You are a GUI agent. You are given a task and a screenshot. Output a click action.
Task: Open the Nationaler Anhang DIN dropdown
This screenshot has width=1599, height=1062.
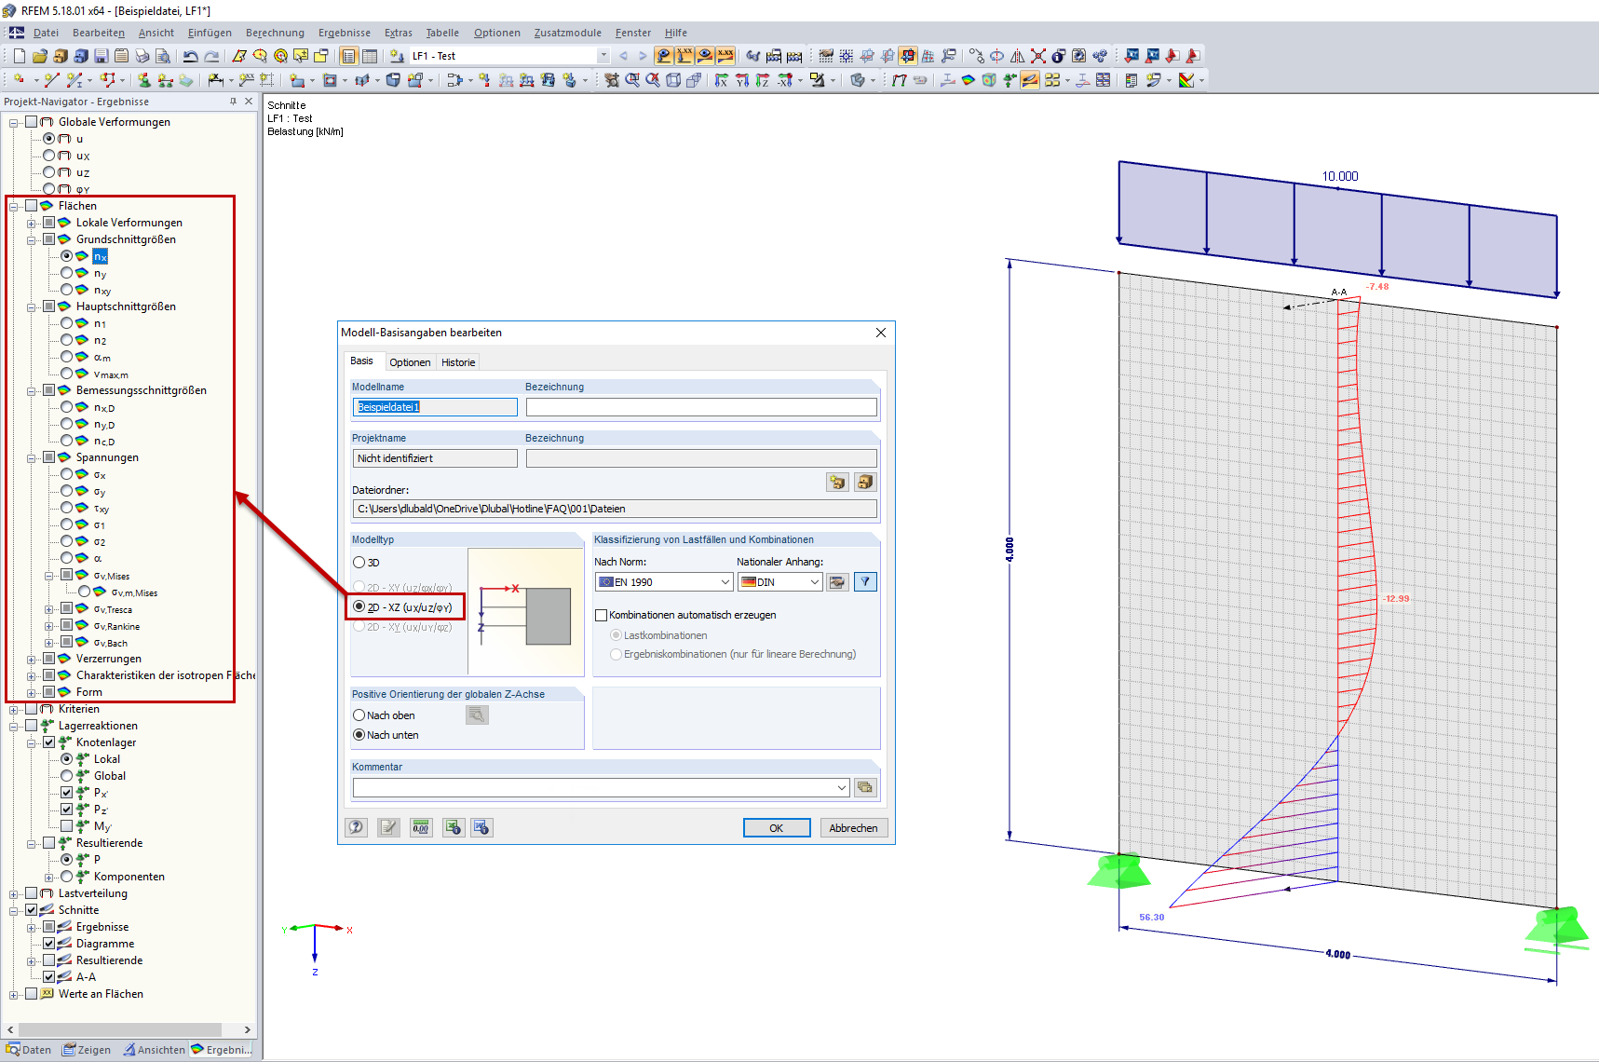[815, 582]
